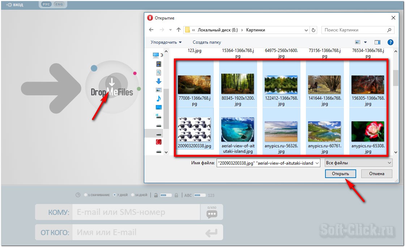Image resolution: width=405 pixels, height=247 pixels.
Task: Select 200903200338.jpg thumbnail
Action: coord(194,129)
